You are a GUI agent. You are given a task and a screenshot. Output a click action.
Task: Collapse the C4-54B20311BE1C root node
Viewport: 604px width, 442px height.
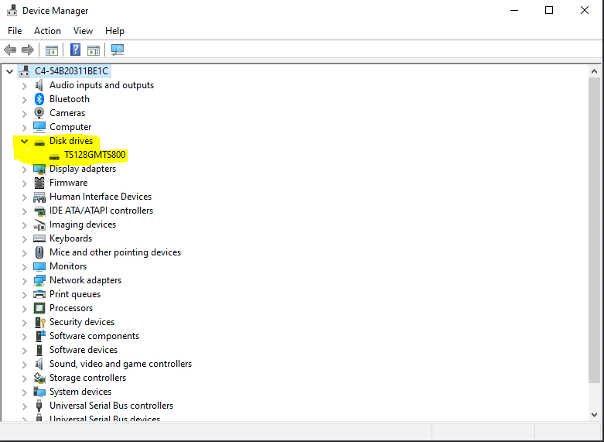9,71
